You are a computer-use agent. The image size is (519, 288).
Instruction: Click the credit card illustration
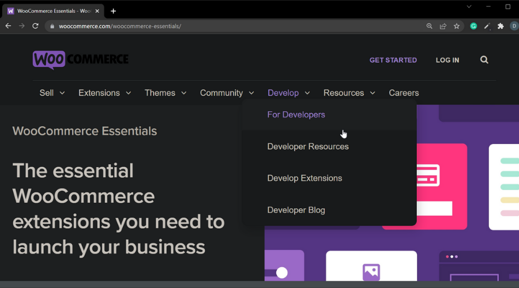point(428,175)
